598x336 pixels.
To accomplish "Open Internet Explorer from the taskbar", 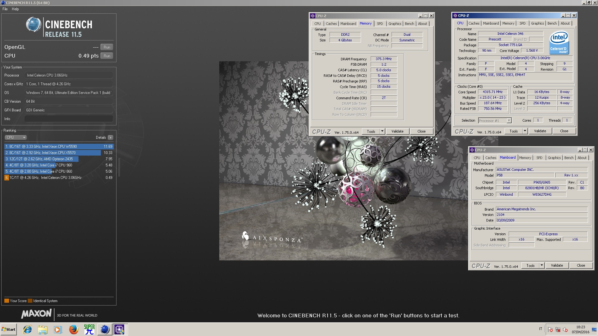I will pos(27,329).
